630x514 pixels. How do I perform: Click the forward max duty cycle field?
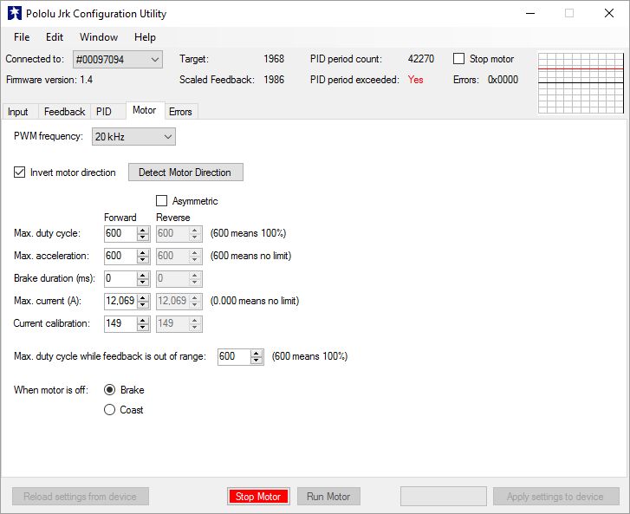pos(119,233)
